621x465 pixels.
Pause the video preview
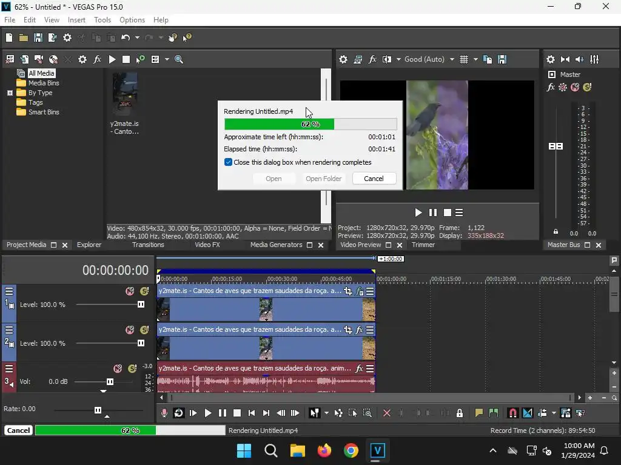[x=433, y=213]
